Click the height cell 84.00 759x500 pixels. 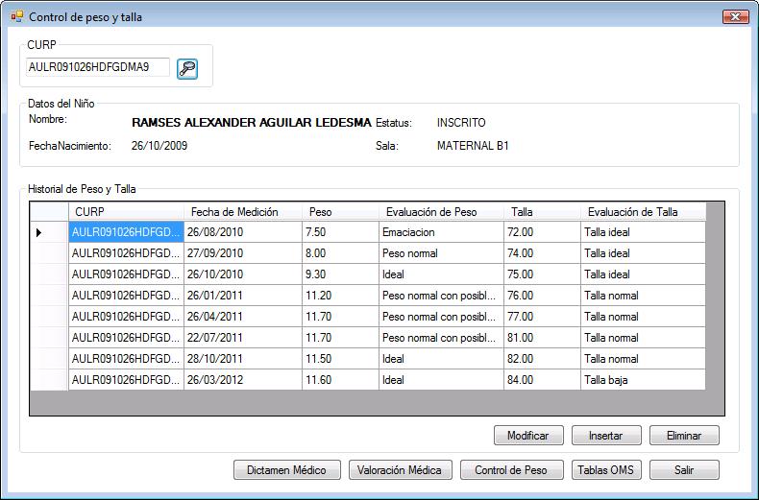pyautogui.click(x=542, y=380)
